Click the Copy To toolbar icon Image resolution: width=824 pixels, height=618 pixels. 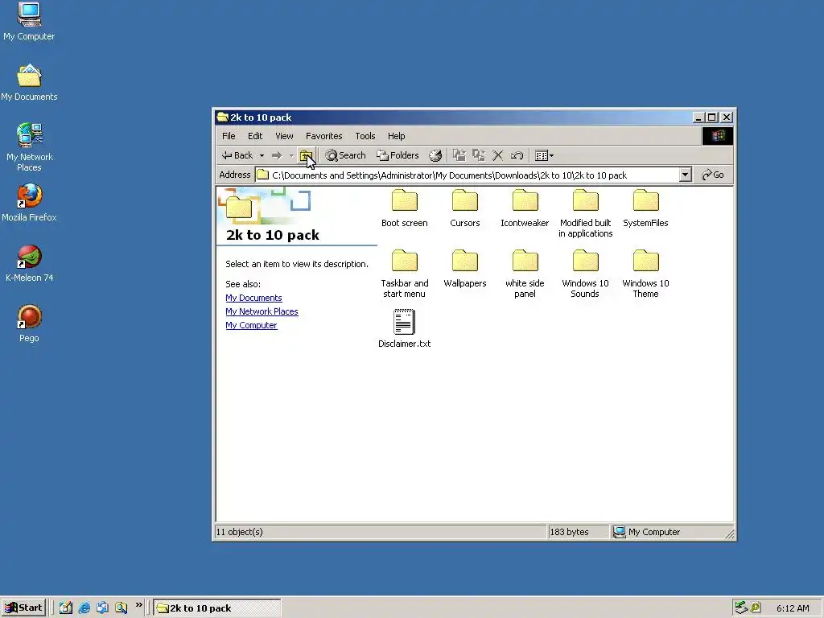point(478,155)
